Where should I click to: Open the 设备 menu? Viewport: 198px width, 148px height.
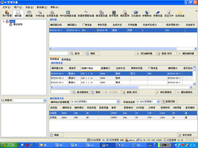coord(29,7)
